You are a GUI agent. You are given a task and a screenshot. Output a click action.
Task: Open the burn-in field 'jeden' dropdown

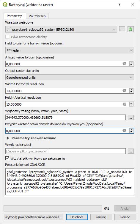(70, 50)
